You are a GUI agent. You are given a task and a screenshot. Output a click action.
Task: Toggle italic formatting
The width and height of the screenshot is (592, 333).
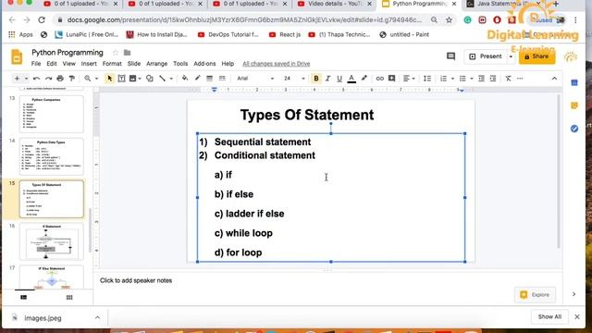pyautogui.click(x=327, y=79)
